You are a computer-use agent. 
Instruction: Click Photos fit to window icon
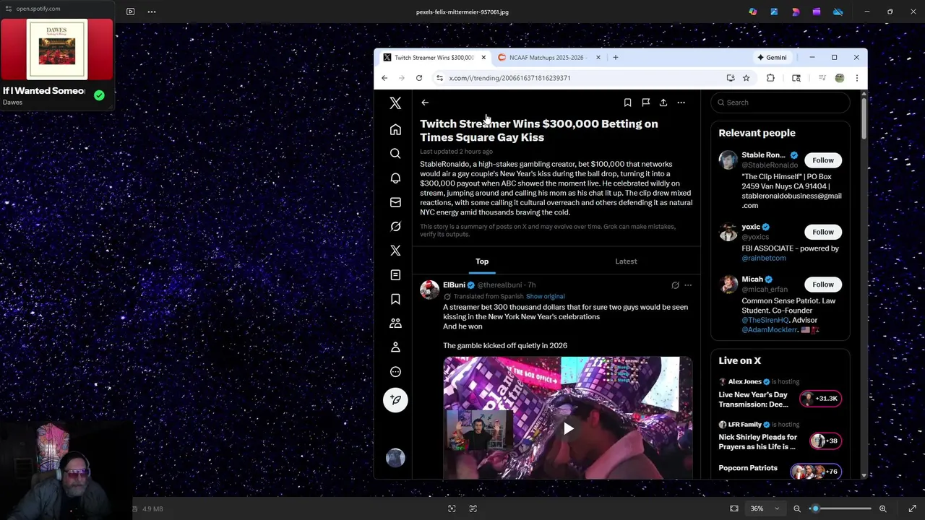pos(734,508)
